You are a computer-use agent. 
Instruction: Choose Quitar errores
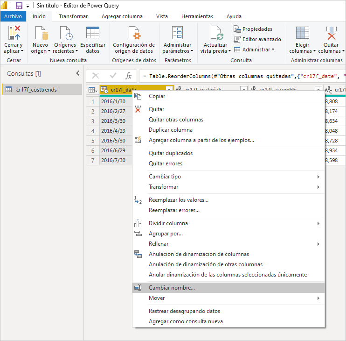(228, 163)
